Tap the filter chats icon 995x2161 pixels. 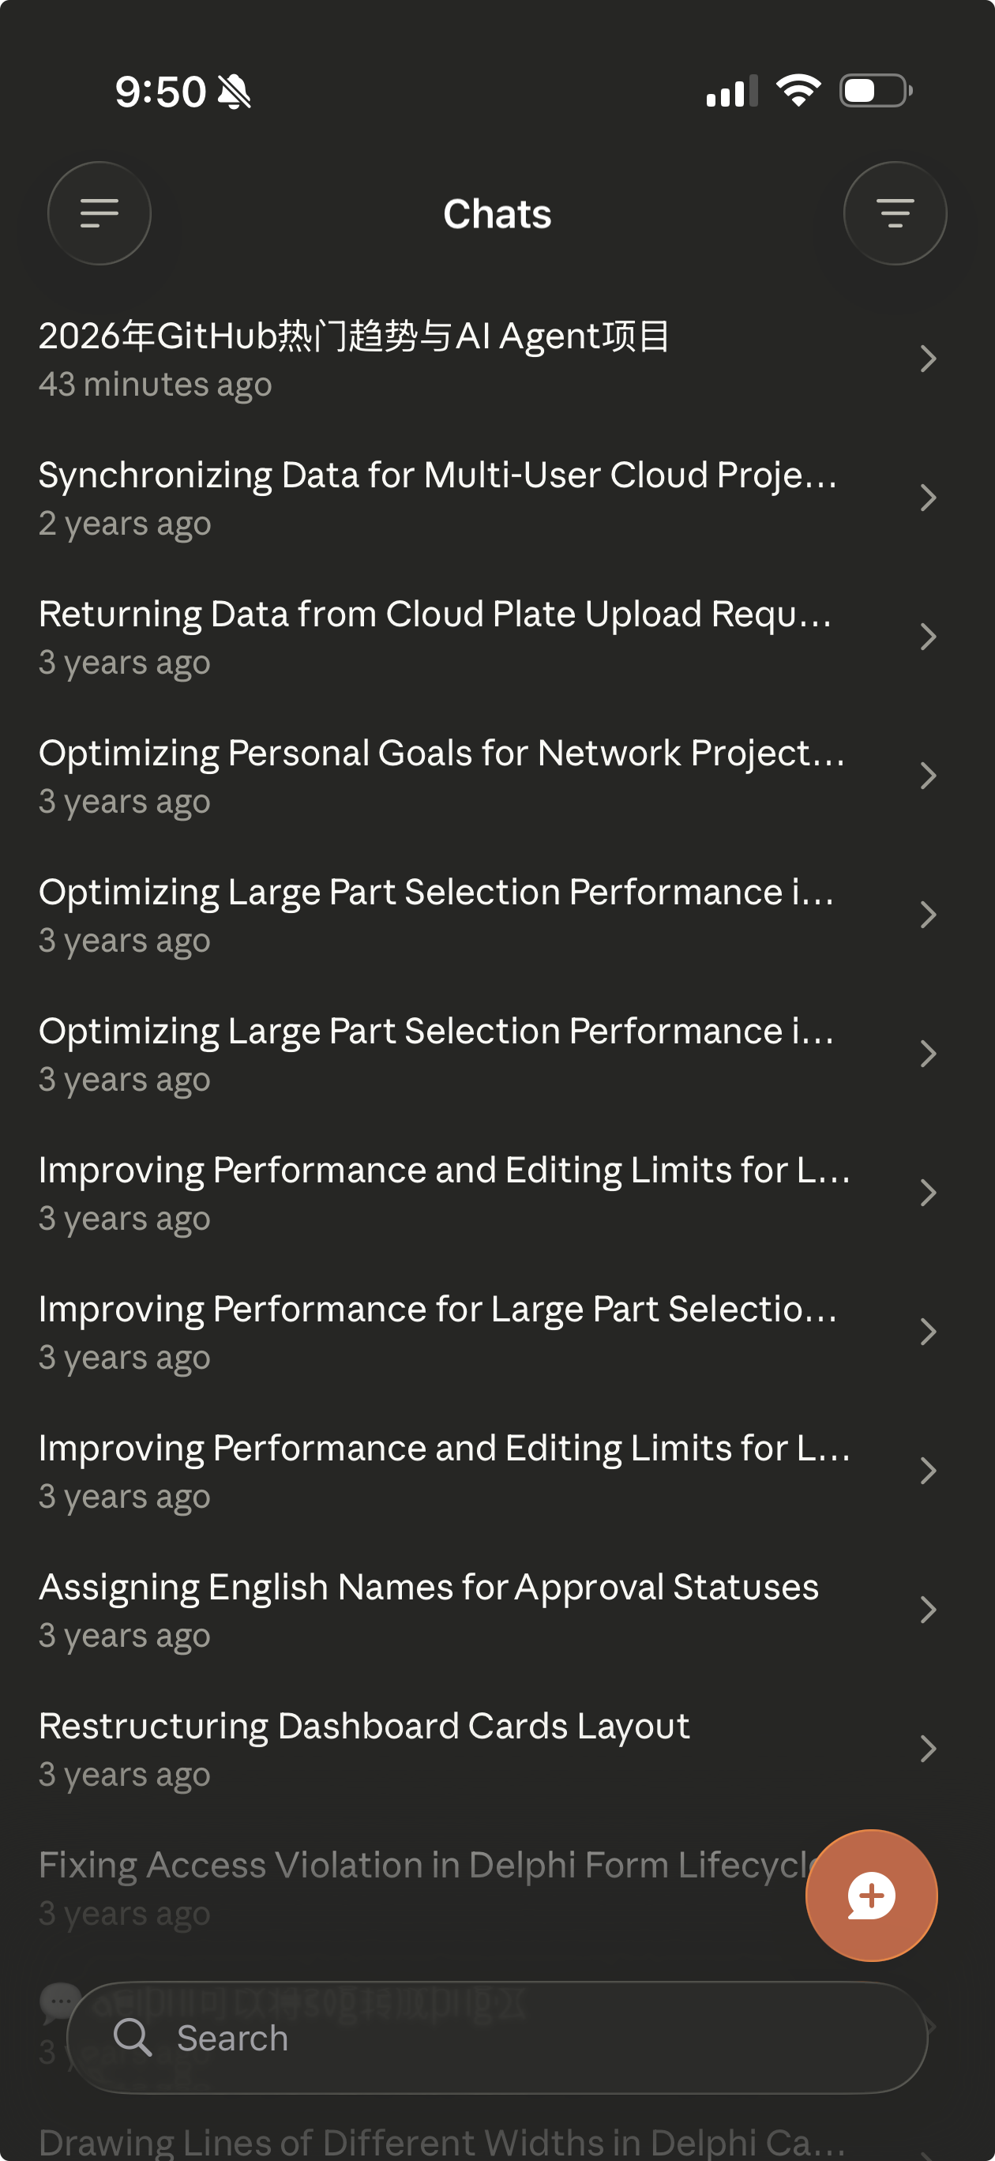pyautogui.click(x=895, y=213)
